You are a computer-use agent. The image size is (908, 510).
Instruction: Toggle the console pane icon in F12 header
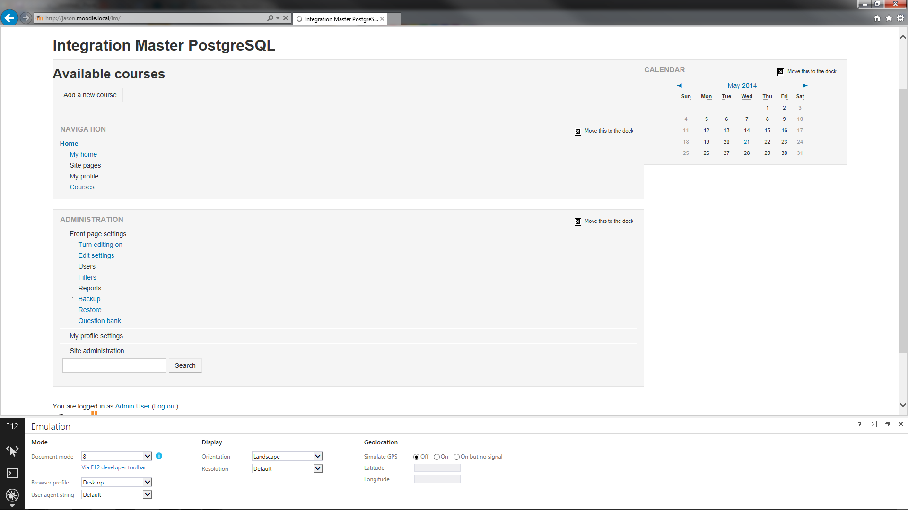[873, 424]
